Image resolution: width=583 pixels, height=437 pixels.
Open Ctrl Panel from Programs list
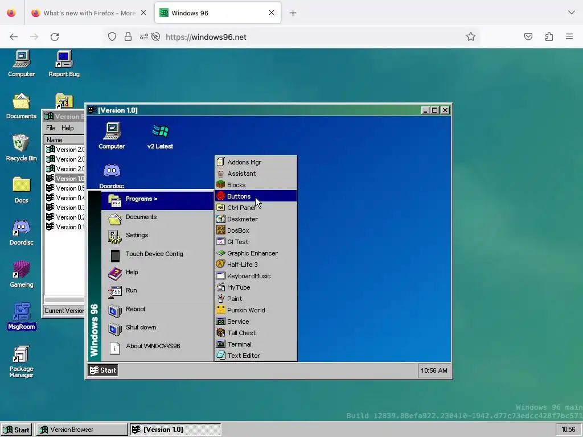pyautogui.click(x=256, y=208)
